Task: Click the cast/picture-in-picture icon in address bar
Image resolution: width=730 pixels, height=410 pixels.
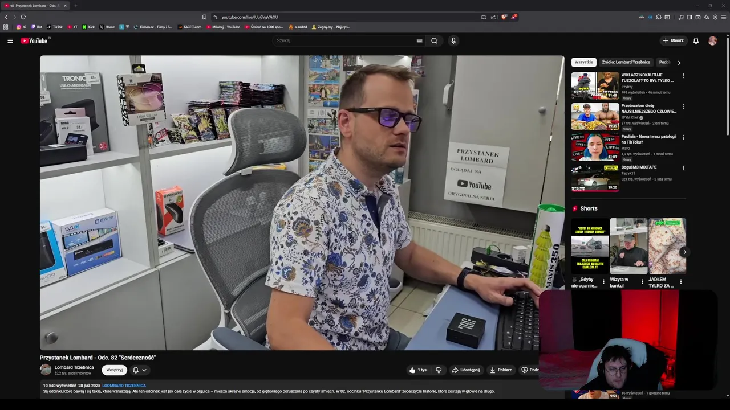Action: (484, 17)
